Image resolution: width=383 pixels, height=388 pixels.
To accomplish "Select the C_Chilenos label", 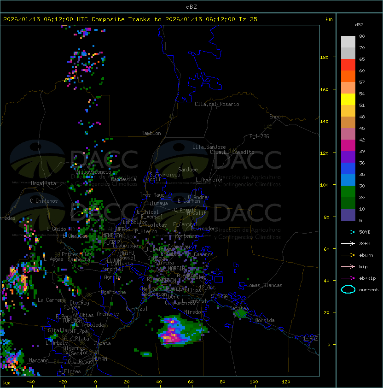I will click(x=44, y=201).
